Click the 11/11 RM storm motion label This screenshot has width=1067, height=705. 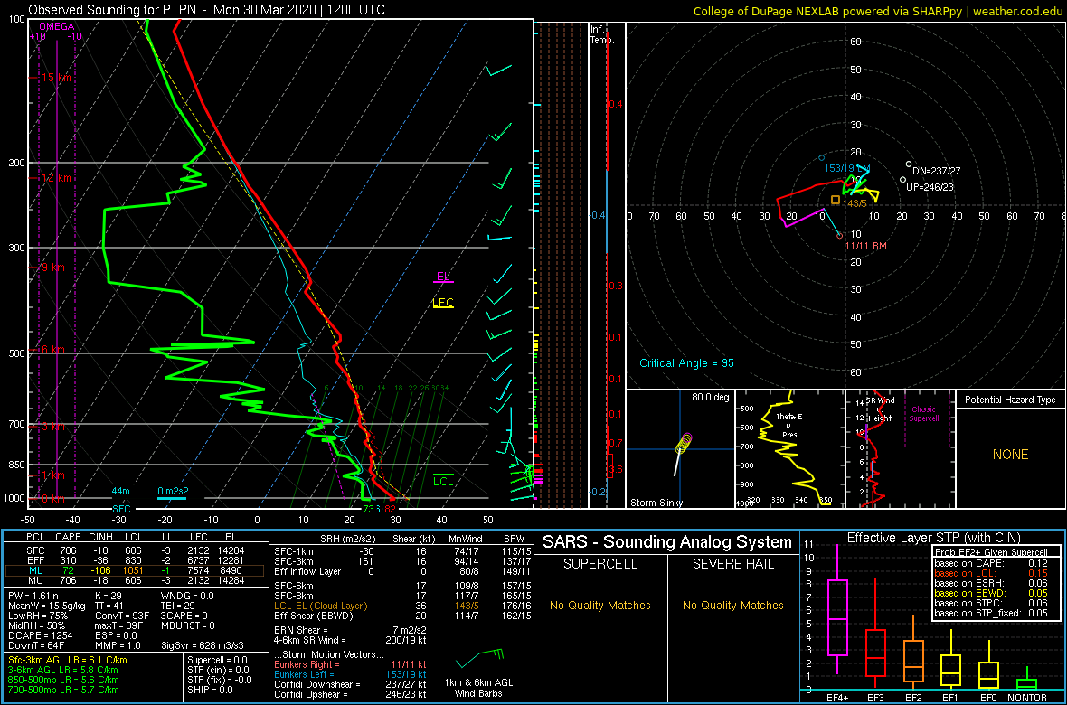pos(865,246)
